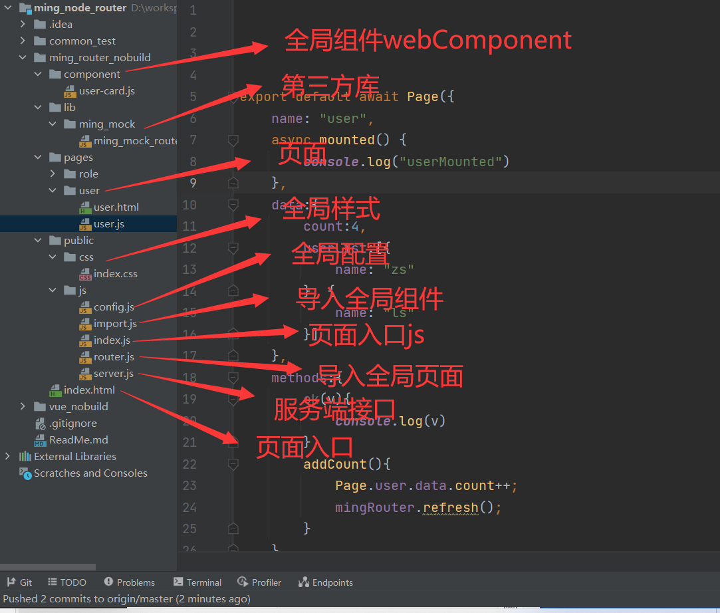The width and height of the screenshot is (720, 613).
Task: Fold the userList block at line 12
Action: pos(233,248)
